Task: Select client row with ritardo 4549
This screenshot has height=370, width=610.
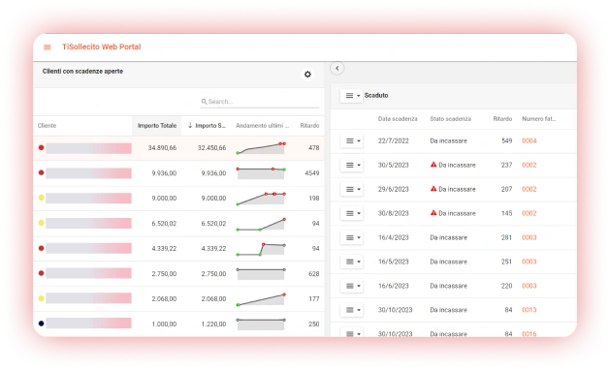Action: coord(179,173)
